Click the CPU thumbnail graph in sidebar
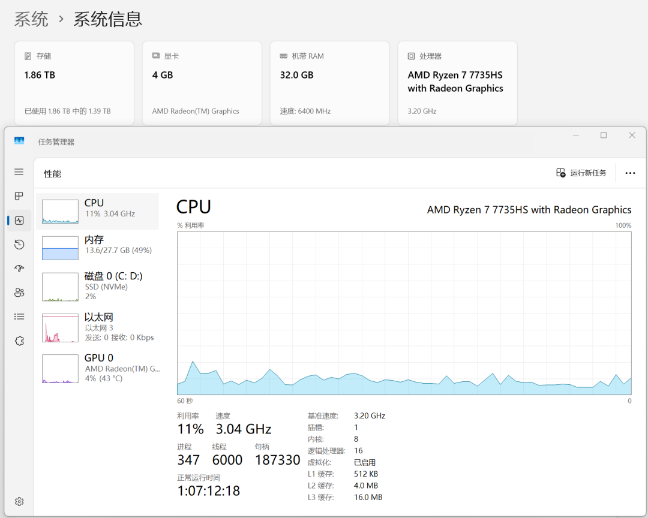 (x=59, y=211)
